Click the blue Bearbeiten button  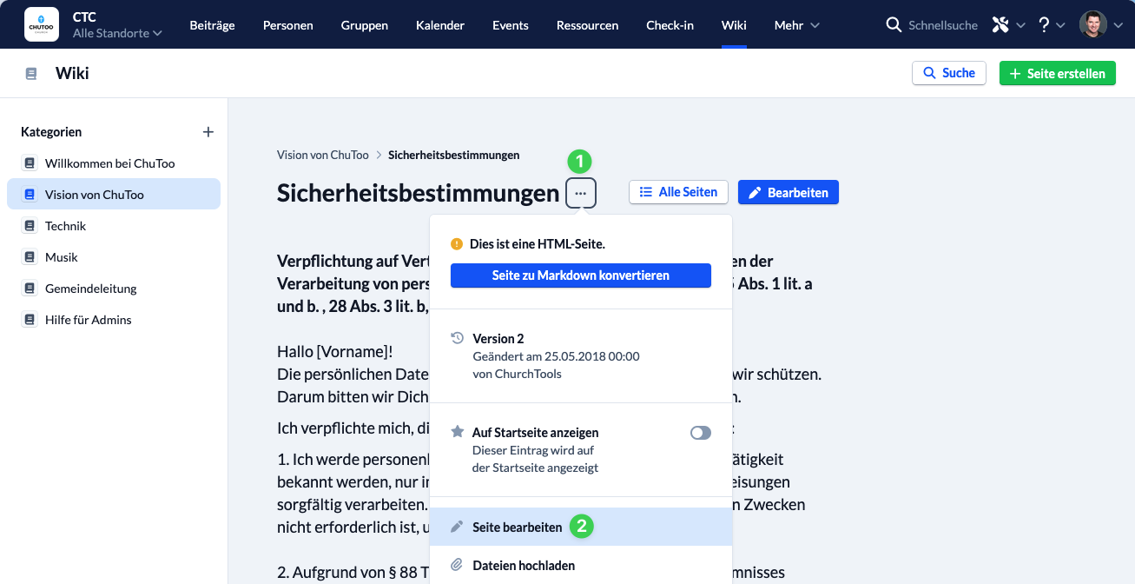[789, 192]
